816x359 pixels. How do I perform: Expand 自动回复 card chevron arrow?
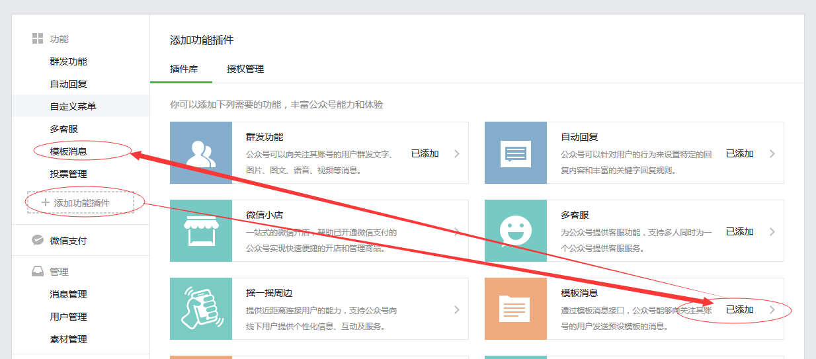tap(772, 153)
